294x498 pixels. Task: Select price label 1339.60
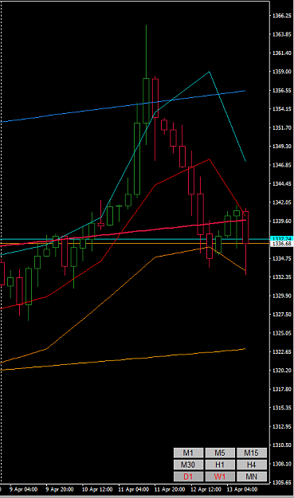tap(282, 221)
